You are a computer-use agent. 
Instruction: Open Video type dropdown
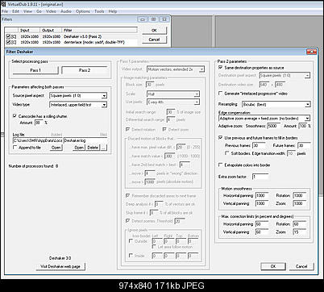pyautogui.click(x=78, y=105)
